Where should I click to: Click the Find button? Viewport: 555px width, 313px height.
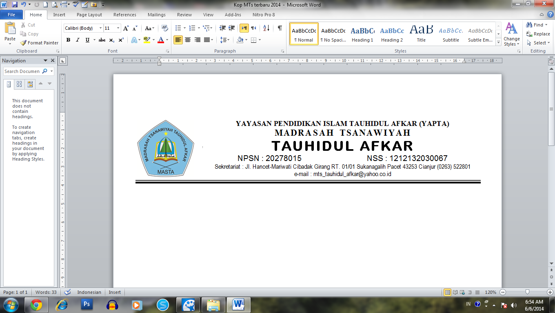537,25
